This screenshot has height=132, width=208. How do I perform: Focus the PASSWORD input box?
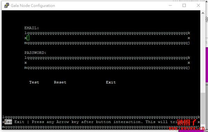[107, 63]
